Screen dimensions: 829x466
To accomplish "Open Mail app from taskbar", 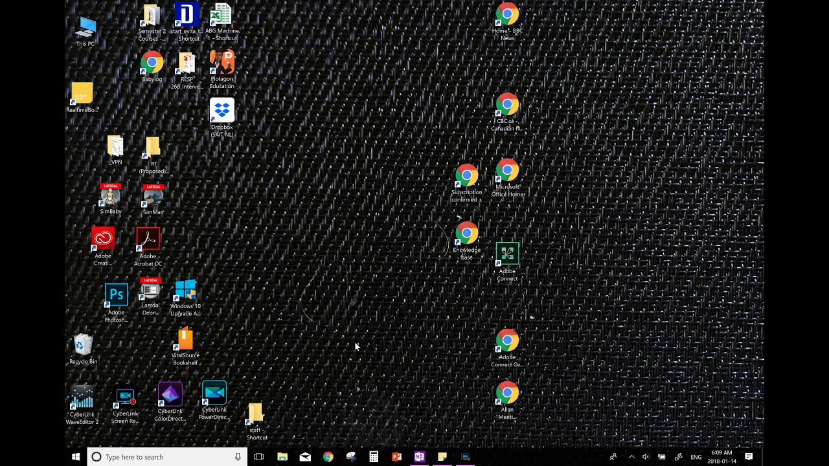I will click(x=305, y=457).
